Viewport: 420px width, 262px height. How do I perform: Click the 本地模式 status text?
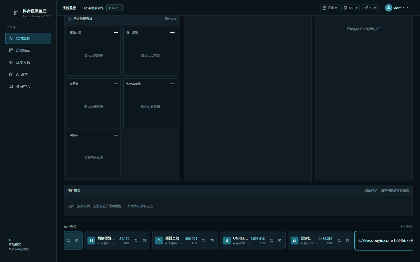pos(15,244)
